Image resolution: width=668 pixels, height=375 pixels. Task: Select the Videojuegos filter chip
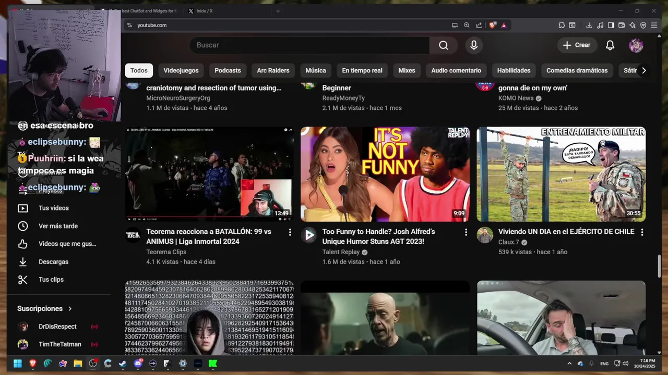pos(181,70)
